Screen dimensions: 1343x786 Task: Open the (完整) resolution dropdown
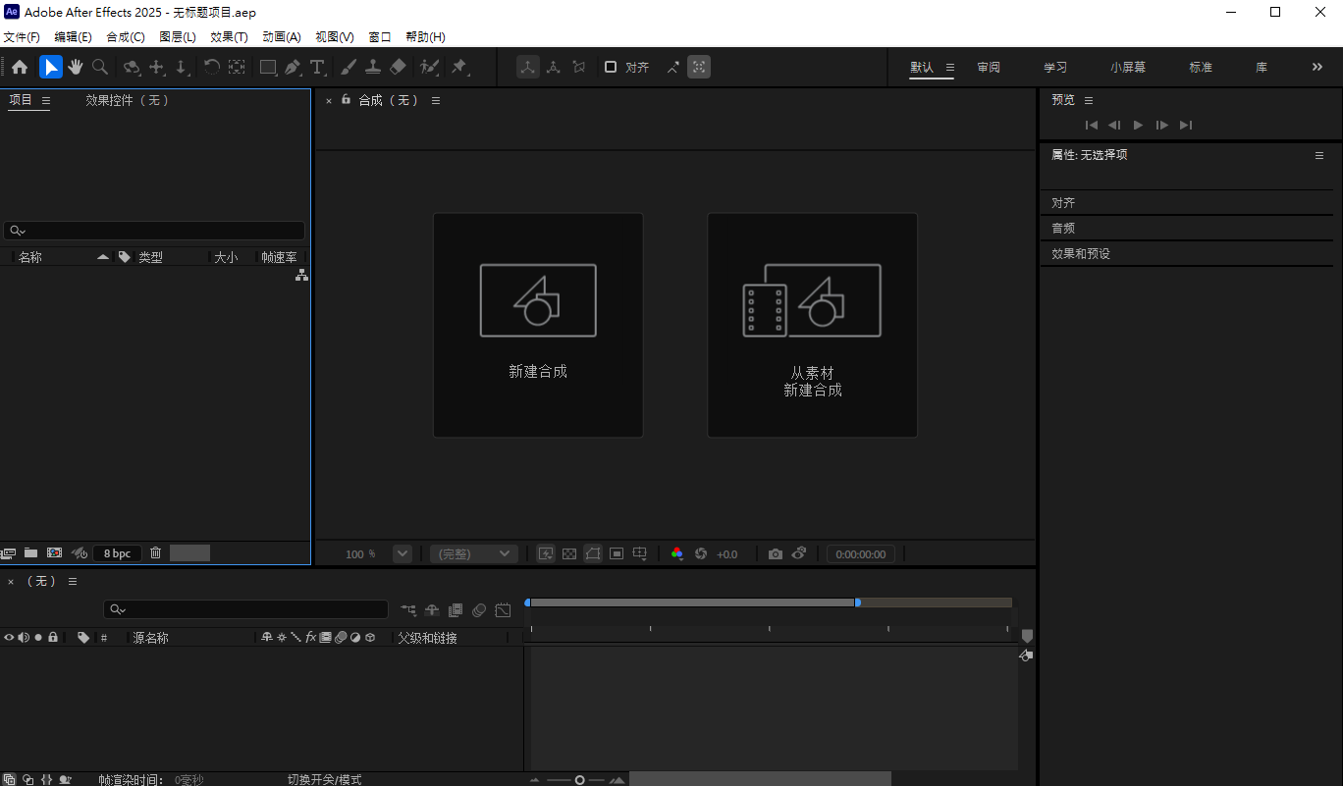[x=474, y=553]
